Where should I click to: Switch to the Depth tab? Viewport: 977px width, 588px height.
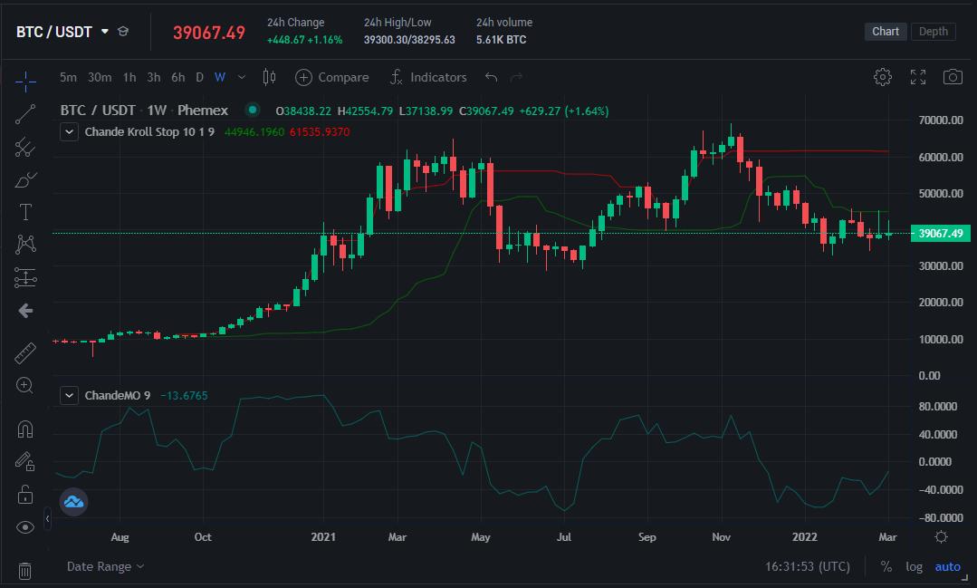934,32
